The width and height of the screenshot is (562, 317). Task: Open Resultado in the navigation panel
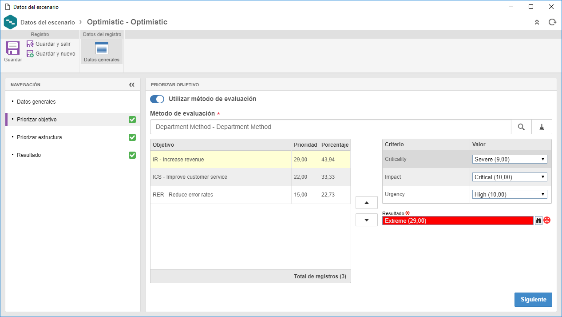pos(73,155)
